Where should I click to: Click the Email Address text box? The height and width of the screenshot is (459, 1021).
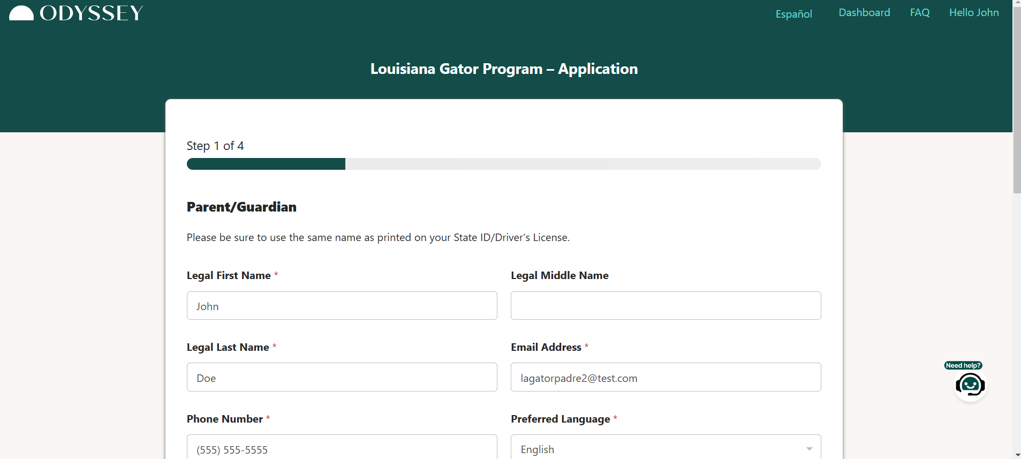[665, 378]
